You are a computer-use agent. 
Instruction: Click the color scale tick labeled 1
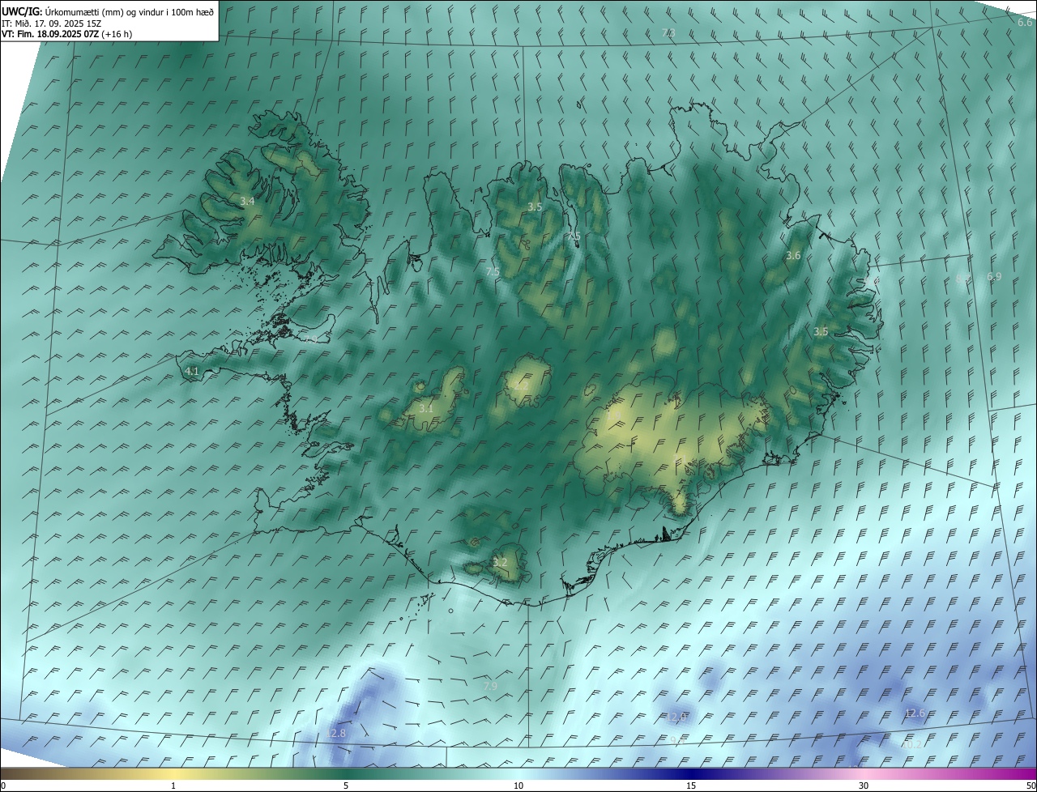(173, 786)
